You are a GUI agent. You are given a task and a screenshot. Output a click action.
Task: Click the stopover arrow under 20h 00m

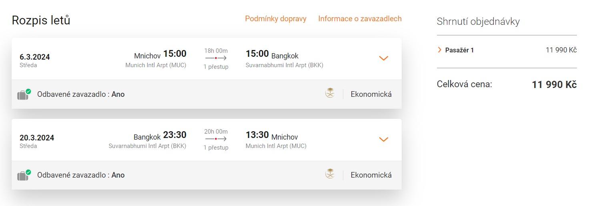pyautogui.click(x=216, y=139)
